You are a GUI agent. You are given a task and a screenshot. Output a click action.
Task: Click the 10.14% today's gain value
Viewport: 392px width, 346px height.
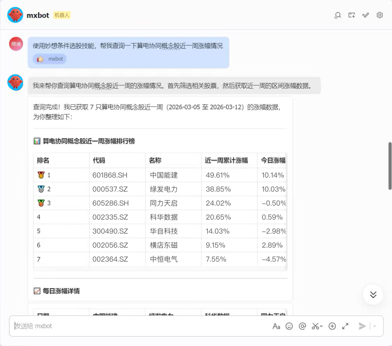[273, 175]
